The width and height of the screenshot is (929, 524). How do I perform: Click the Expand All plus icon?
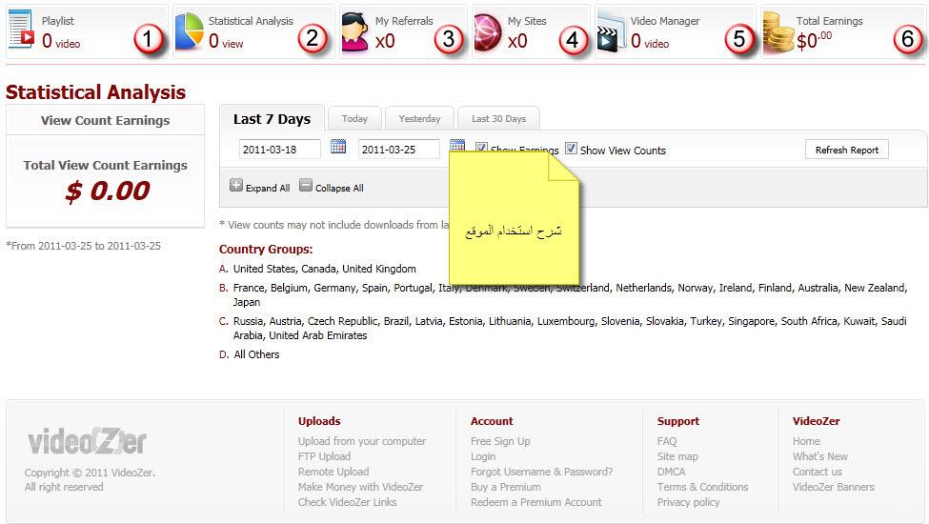coord(235,186)
